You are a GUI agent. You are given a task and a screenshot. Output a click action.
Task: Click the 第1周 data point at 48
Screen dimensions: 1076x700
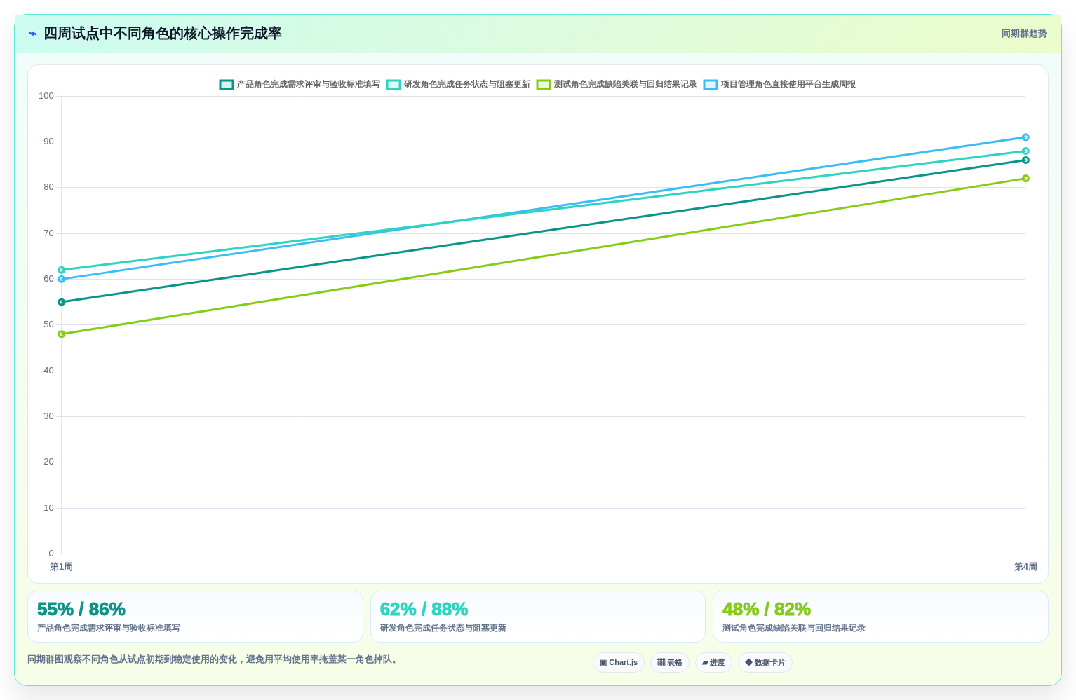click(62, 334)
